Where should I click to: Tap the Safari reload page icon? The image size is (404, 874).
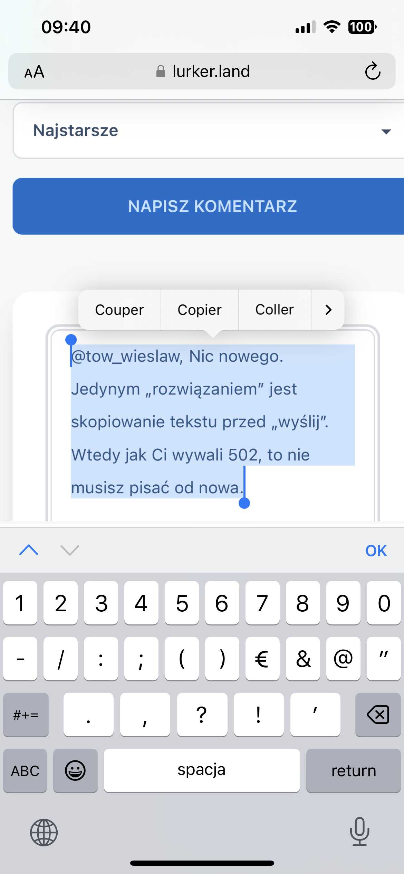(373, 71)
